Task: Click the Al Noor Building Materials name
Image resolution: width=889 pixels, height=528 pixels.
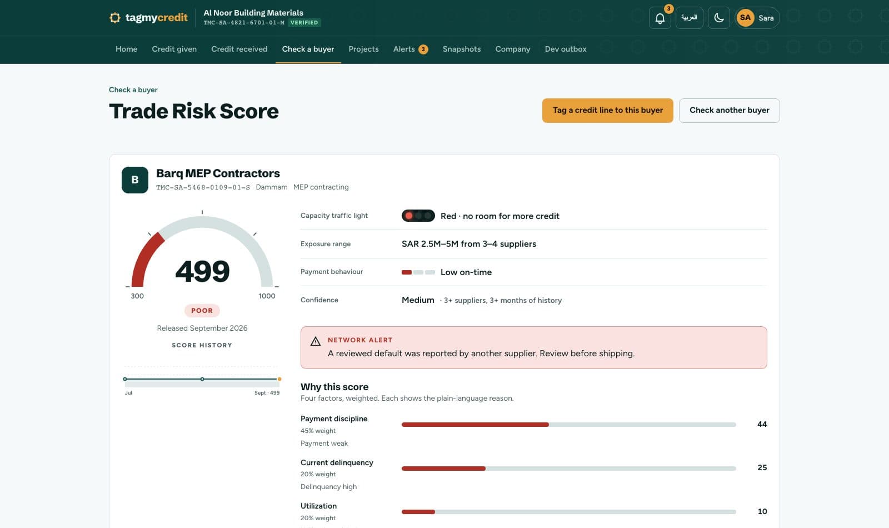Action: click(x=253, y=13)
